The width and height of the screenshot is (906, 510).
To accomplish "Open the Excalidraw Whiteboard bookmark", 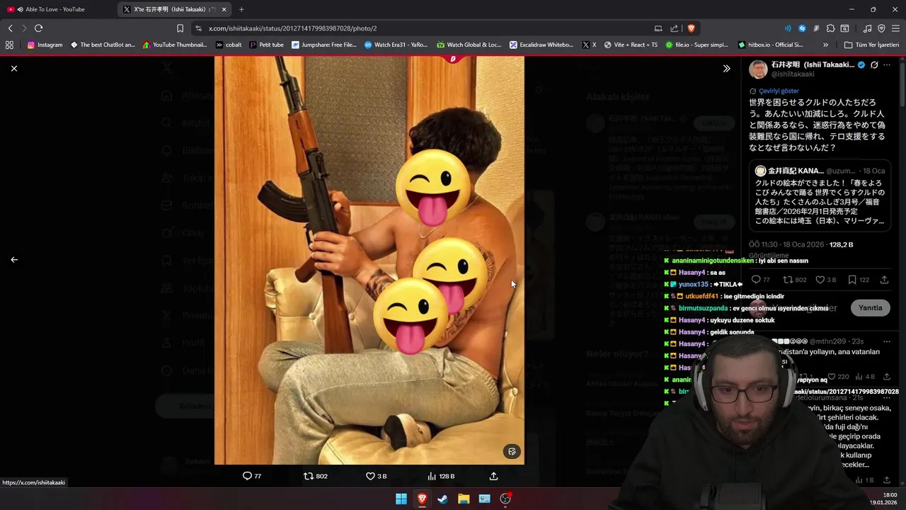I will click(x=541, y=45).
